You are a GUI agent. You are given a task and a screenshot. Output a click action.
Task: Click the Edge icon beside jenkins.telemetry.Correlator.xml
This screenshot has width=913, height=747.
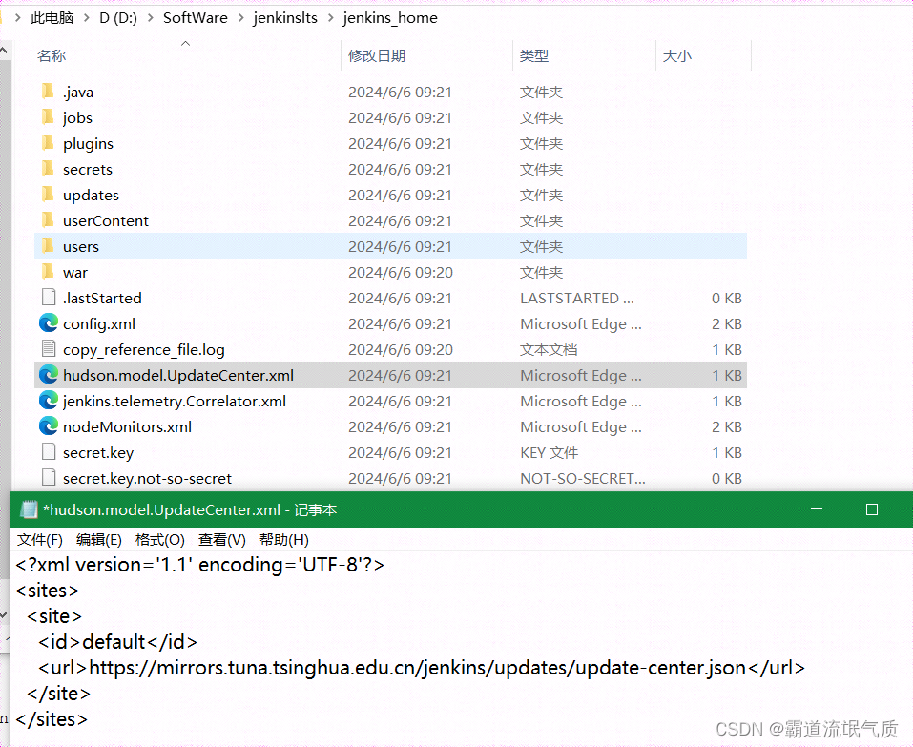(50, 401)
